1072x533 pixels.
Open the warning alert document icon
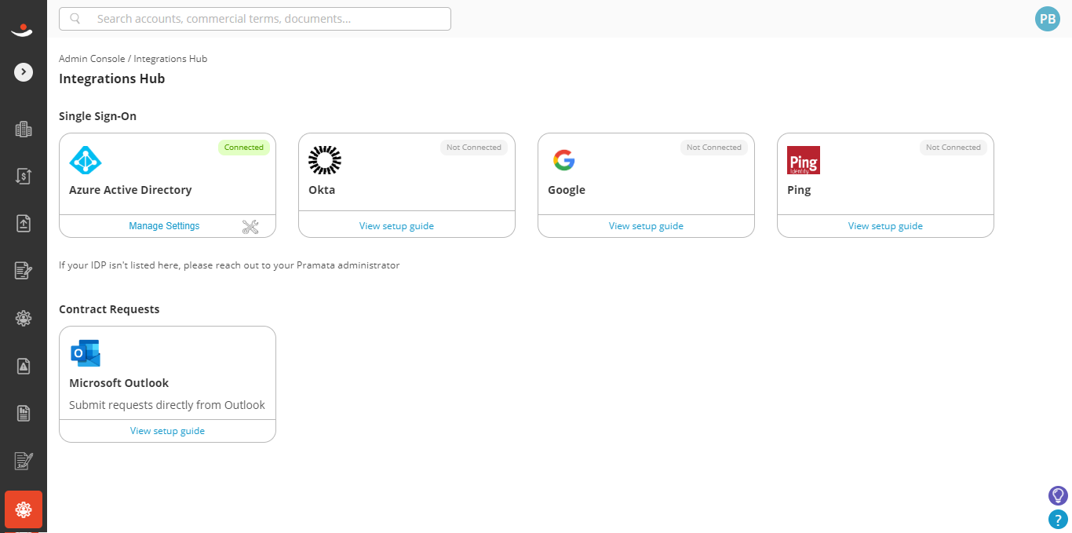24,366
